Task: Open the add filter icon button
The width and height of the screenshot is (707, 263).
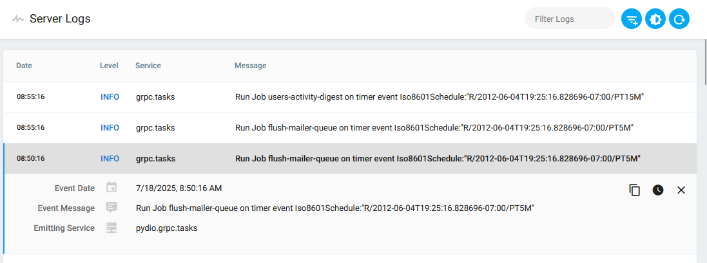Action: pos(632,19)
